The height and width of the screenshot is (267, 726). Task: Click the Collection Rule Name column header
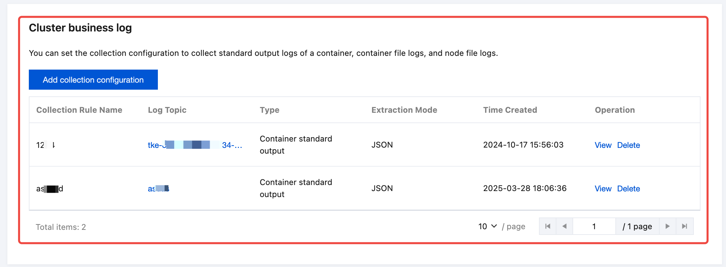tap(79, 110)
